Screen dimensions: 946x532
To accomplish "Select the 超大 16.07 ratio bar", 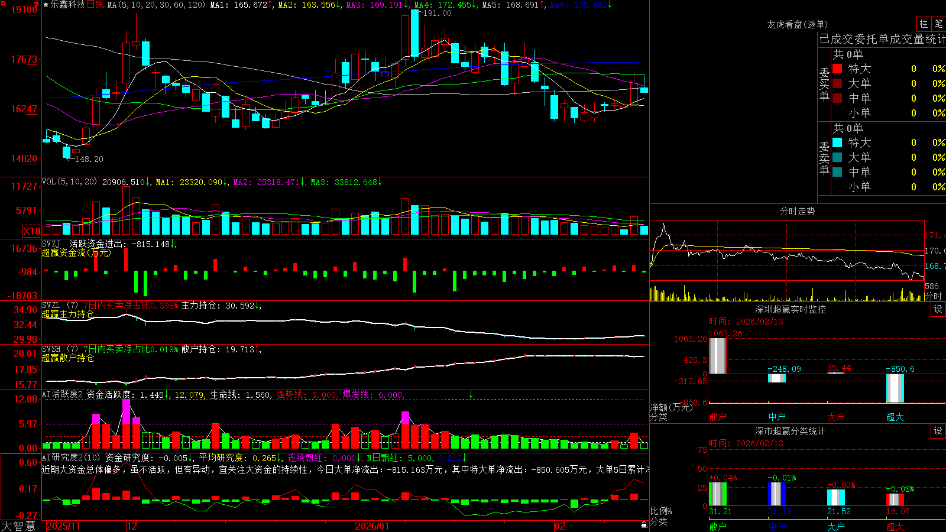I will click(x=895, y=500).
